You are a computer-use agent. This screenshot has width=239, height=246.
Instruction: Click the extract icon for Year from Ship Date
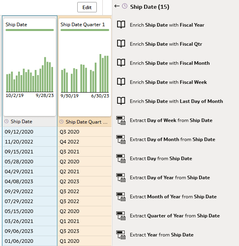coord(121,235)
